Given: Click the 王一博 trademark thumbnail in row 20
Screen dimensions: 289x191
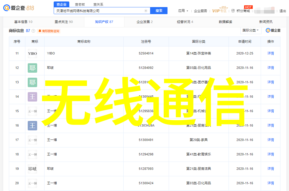Looking at the screenshot, I should [x=32, y=183].
